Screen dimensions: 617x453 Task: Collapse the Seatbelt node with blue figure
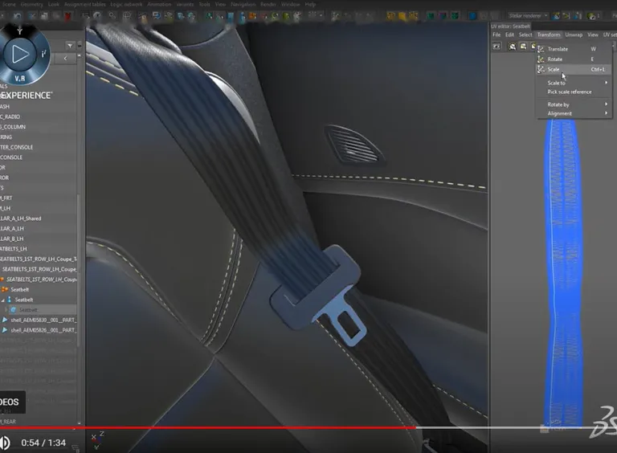(3, 300)
